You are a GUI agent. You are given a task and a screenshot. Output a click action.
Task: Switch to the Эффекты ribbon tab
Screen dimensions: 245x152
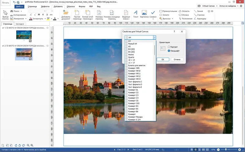pos(45,6)
